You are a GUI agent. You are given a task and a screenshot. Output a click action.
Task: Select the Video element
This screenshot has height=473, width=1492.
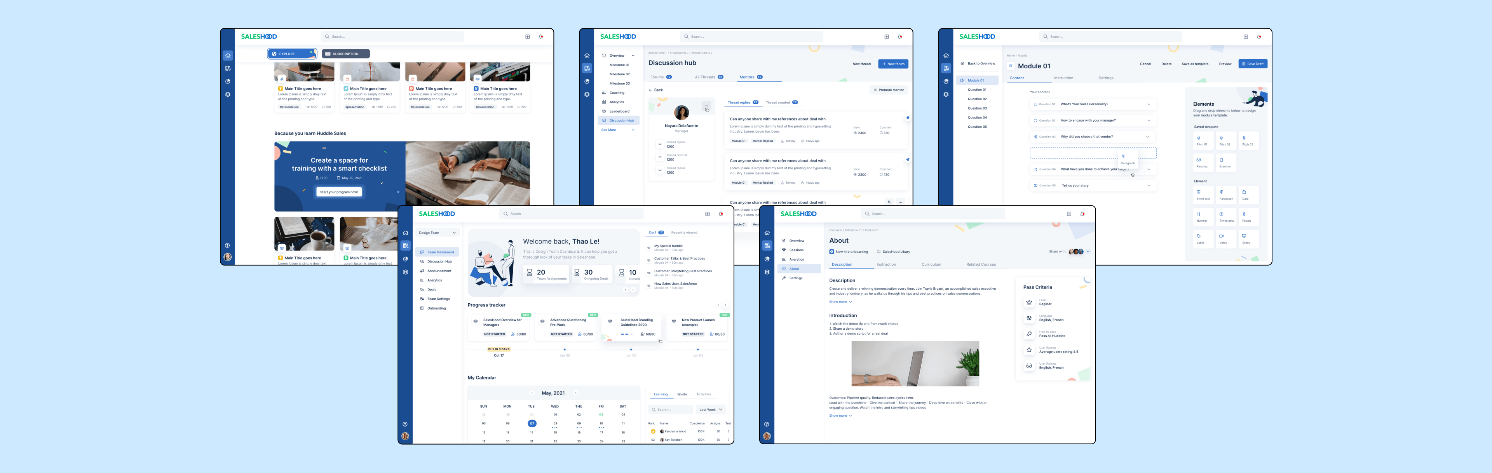pos(1226,239)
